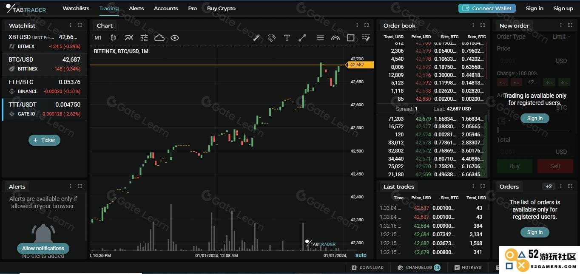Click the cloud icon in chart toolbar
The image size is (580, 274).
(159, 38)
